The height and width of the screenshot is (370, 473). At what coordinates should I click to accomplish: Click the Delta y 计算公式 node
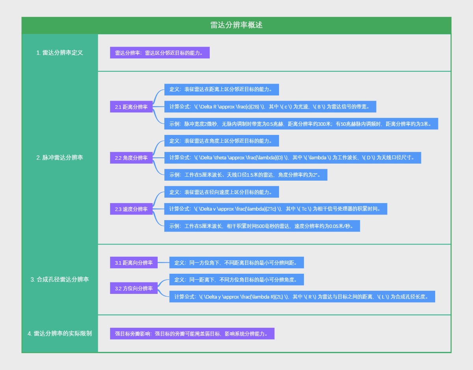pyautogui.click(x=302, y=297)
